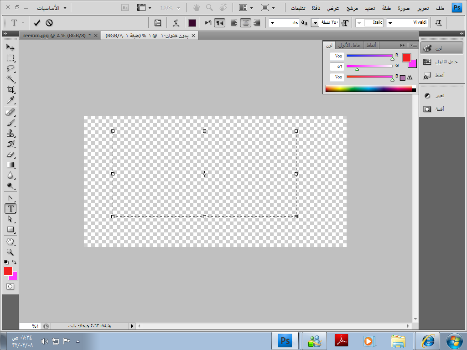Select the Crop tool

click(10, 90)
